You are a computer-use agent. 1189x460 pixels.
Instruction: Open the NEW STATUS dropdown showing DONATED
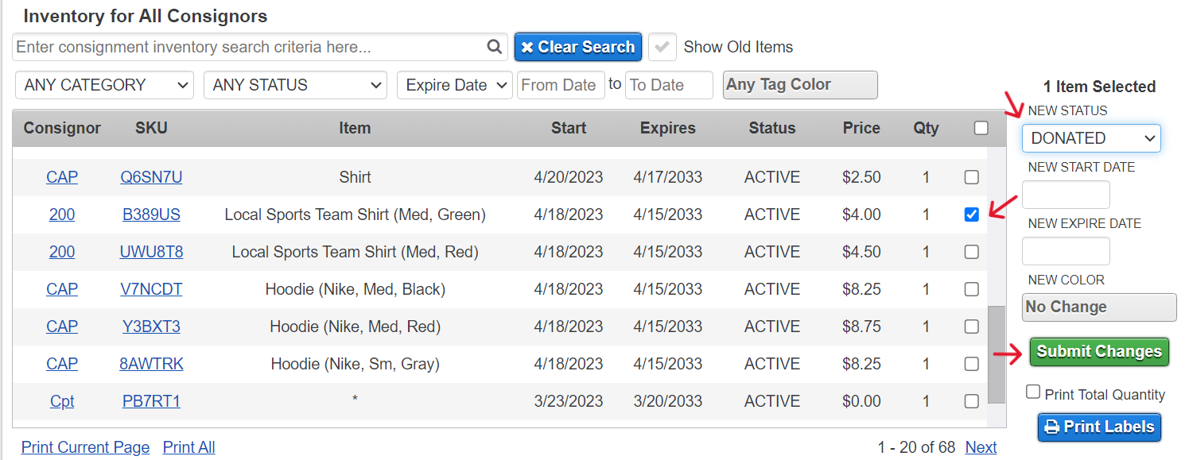point(1091,138)
